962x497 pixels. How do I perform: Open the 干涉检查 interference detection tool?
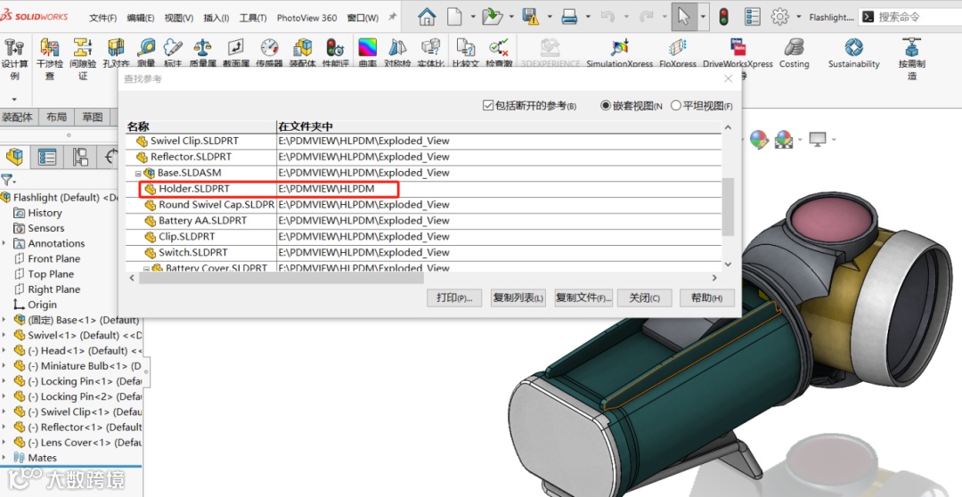pos(50,58)
